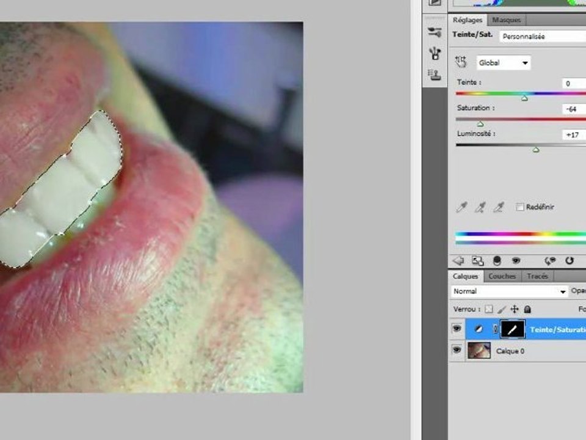Return to adjustment list with back arrow

tap(458, 260)
